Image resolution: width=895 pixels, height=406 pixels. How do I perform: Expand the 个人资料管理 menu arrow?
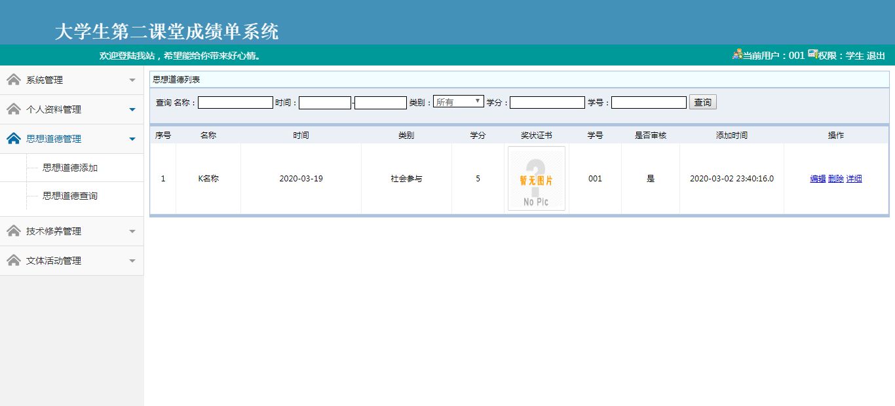pos(132,110)
